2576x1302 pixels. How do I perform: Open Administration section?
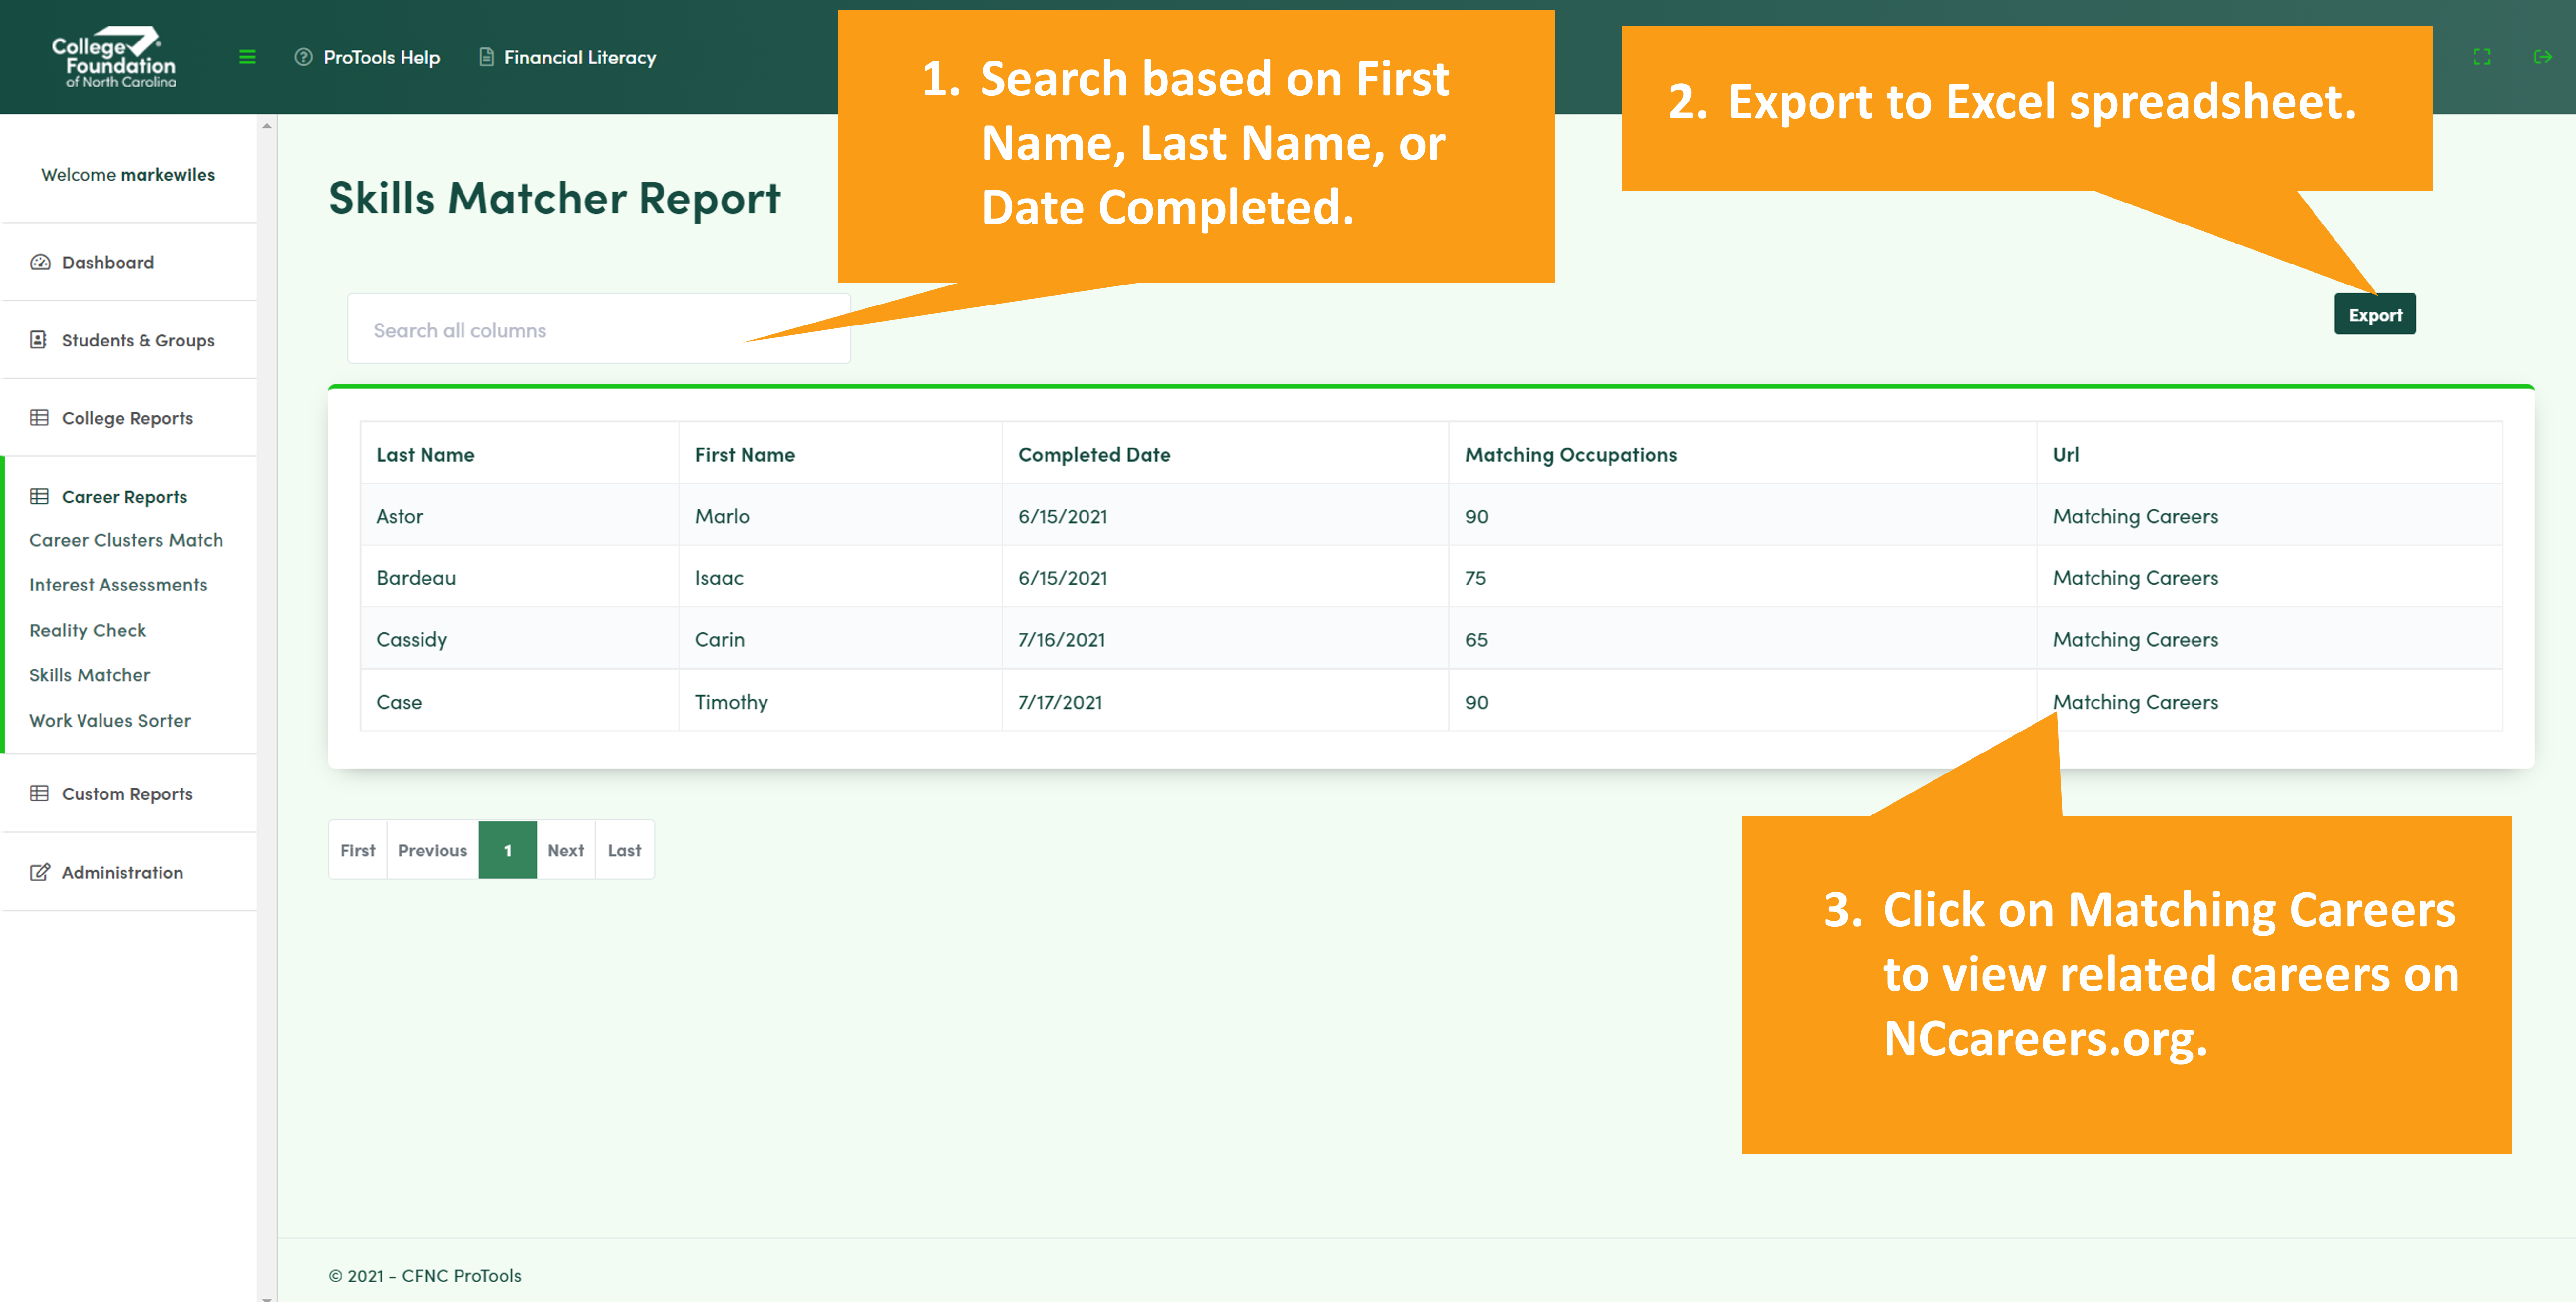coord(122,873)
